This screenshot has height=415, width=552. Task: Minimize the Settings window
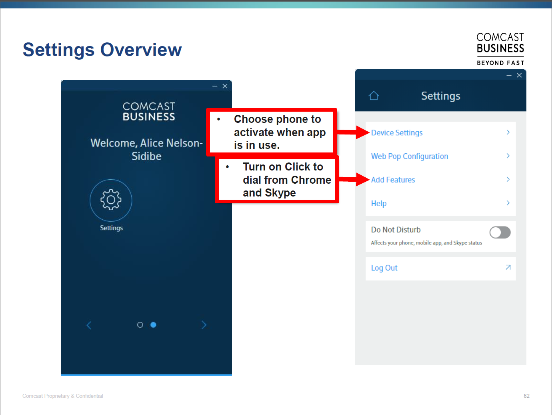click(x=509, y=76)
